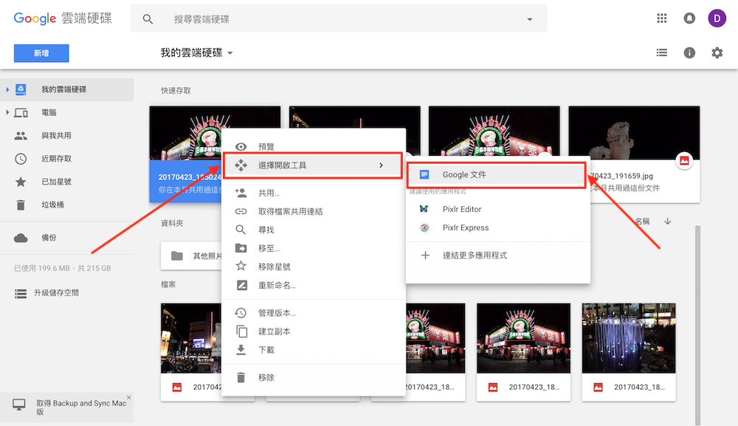Choose Pixlr Editor from the submenu
Viewport: 738px width, 426px height.
pos(462,209)
